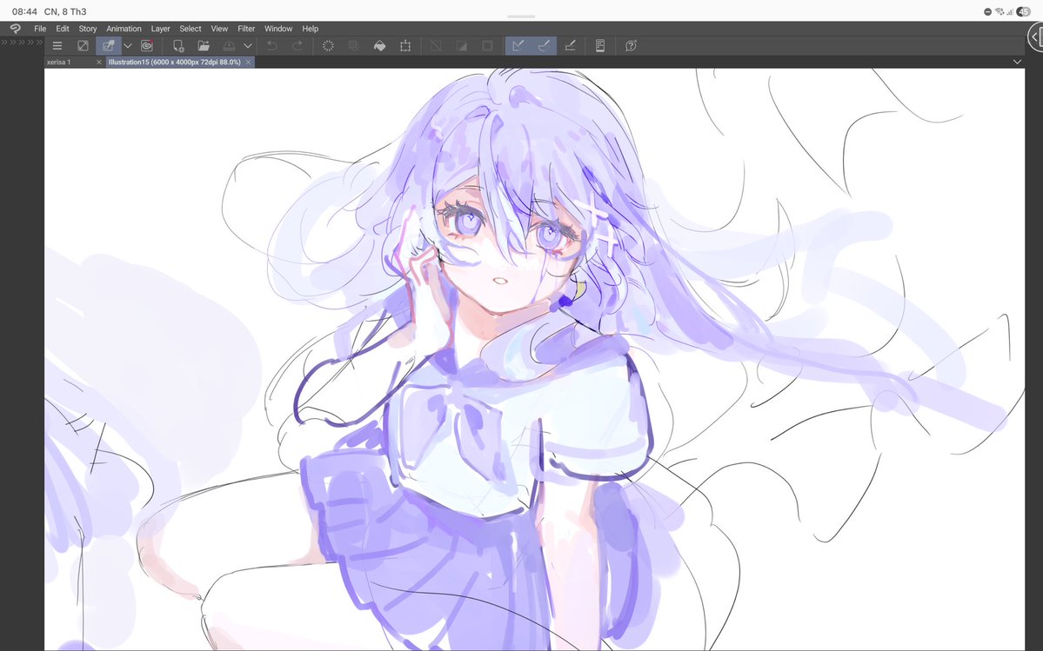Click the Undo arrow
The width and height of the screenshot is (1043, 651).
[271, 46]
